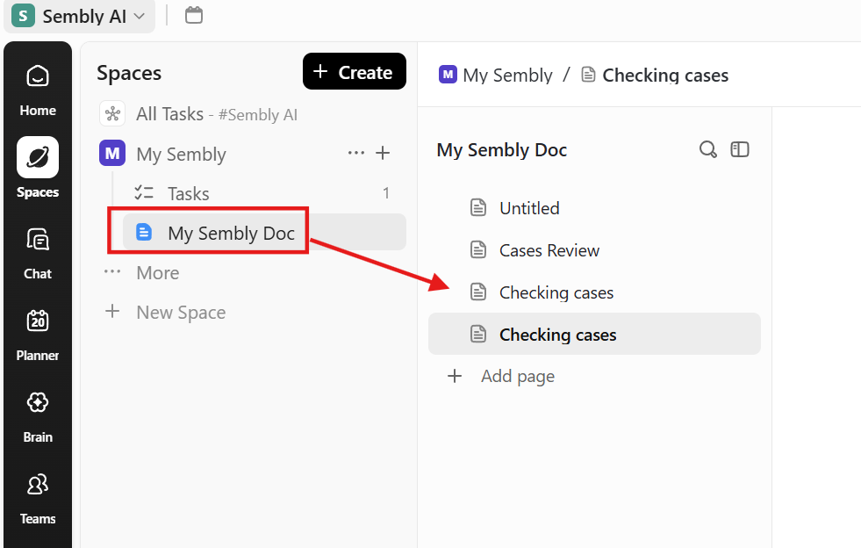Open the Cases Review page
Viewport: 861px width, 548px height.
click(549, 250)
